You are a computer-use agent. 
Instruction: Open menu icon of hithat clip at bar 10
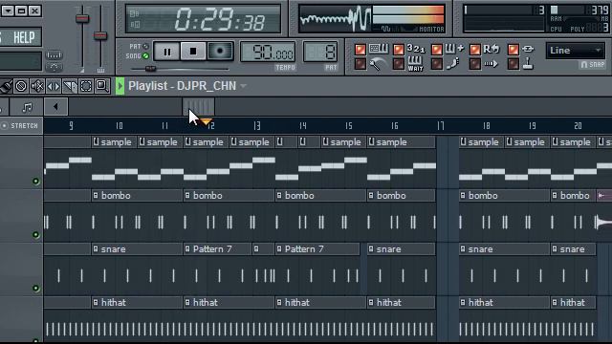click(x=96, y=302)
